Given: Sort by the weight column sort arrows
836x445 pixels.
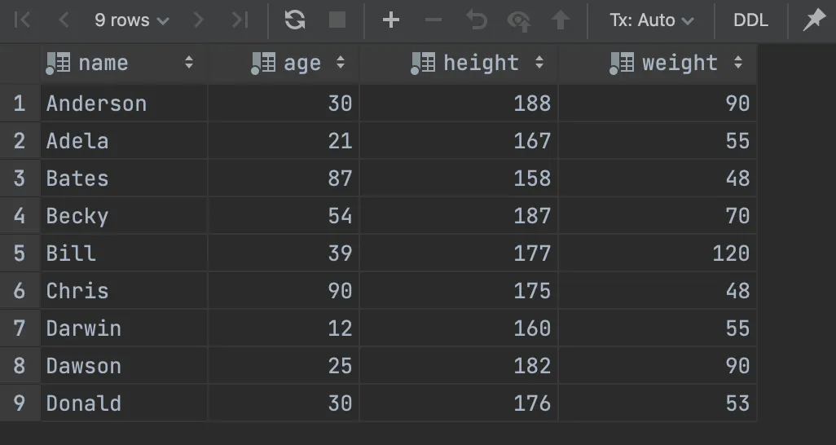Looking at the screenshot, I should pos(738,63).
